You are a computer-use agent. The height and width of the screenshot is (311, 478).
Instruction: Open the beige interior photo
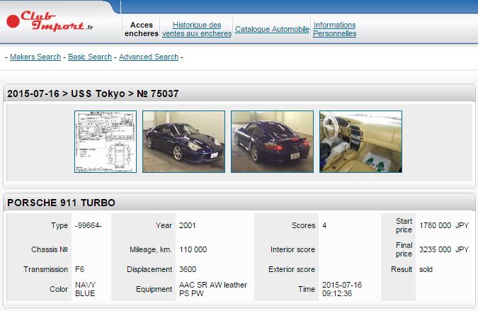point(360,142)
